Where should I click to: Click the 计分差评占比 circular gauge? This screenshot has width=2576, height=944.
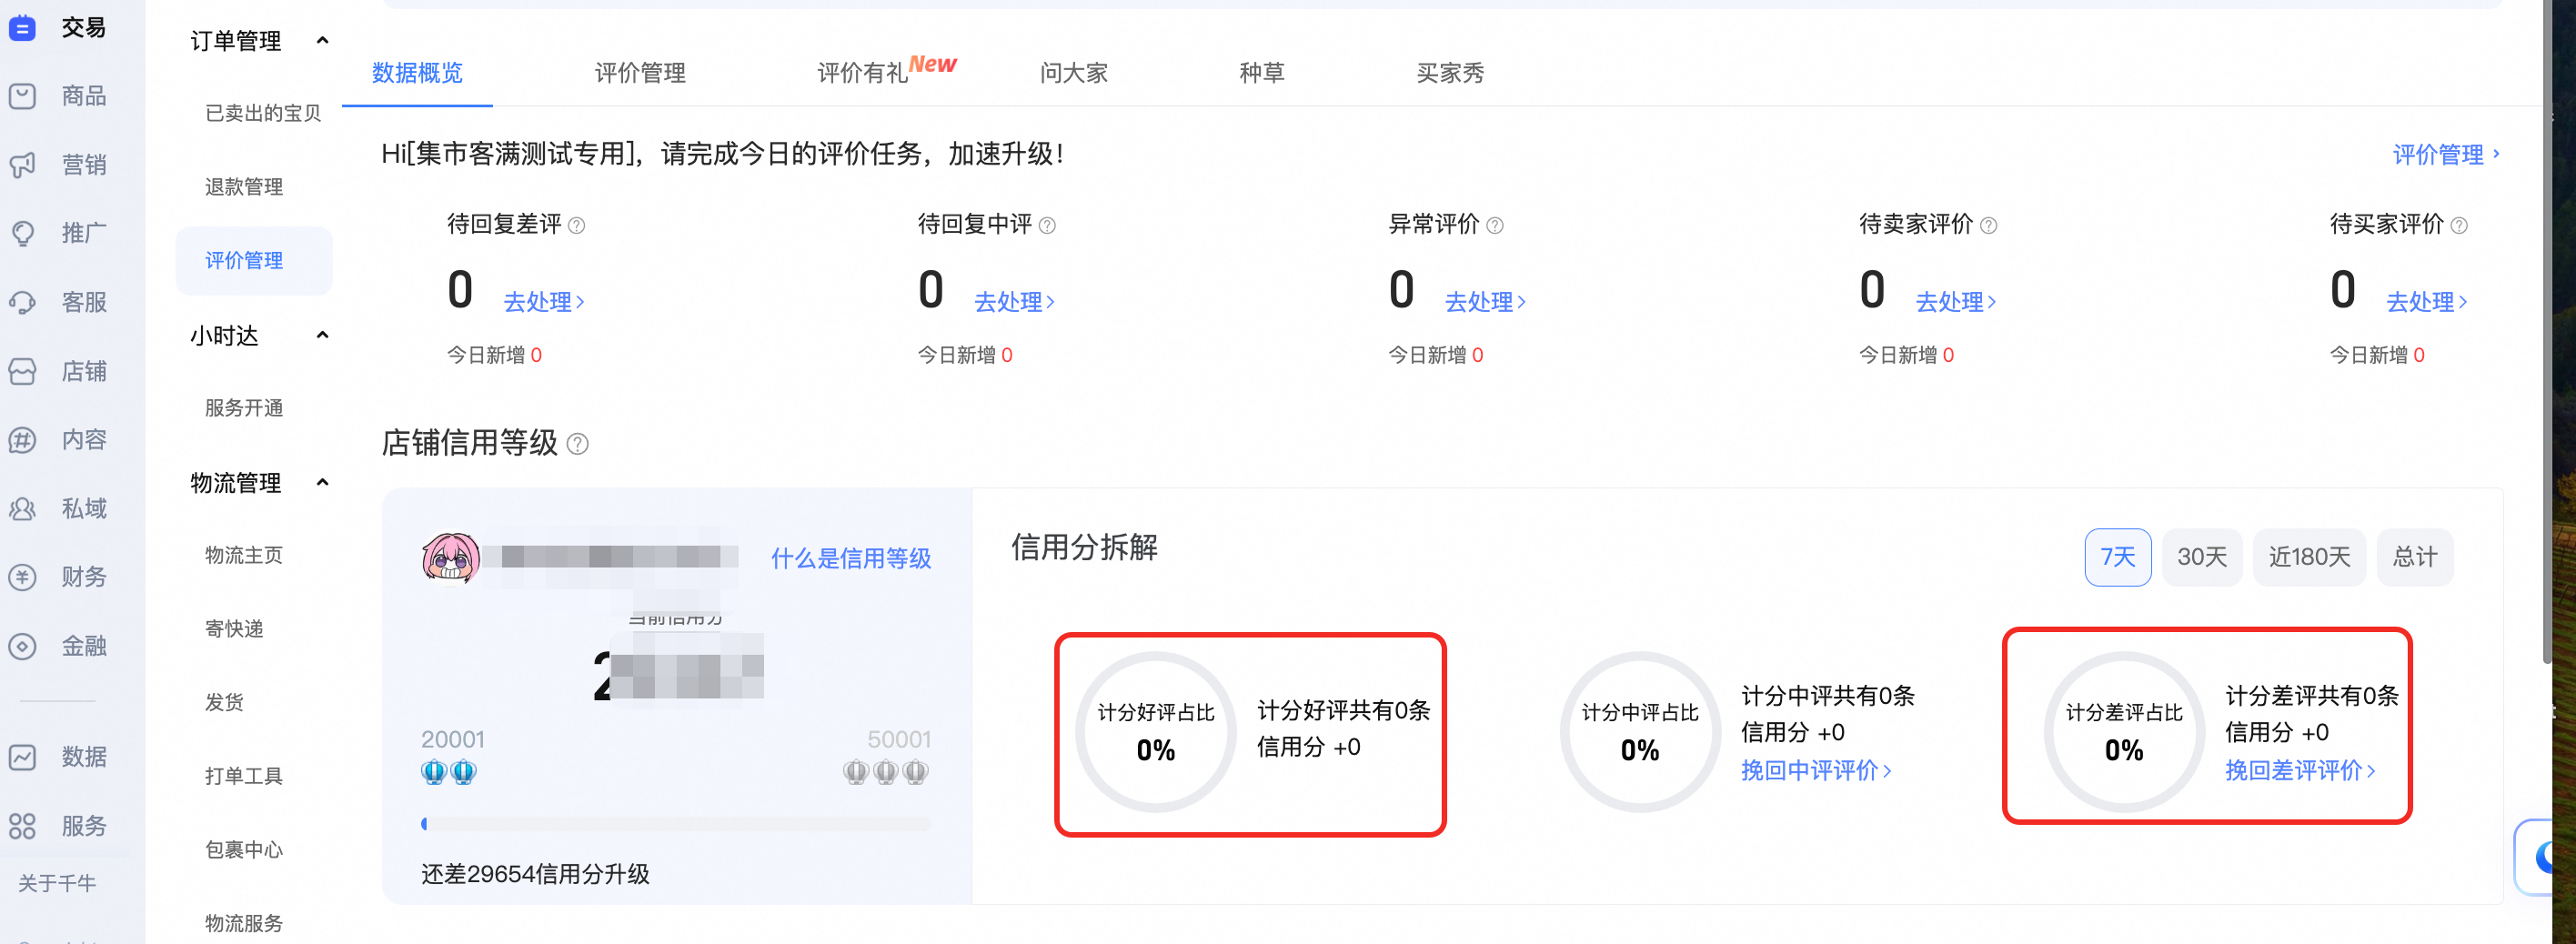[x=2124, y=733]
